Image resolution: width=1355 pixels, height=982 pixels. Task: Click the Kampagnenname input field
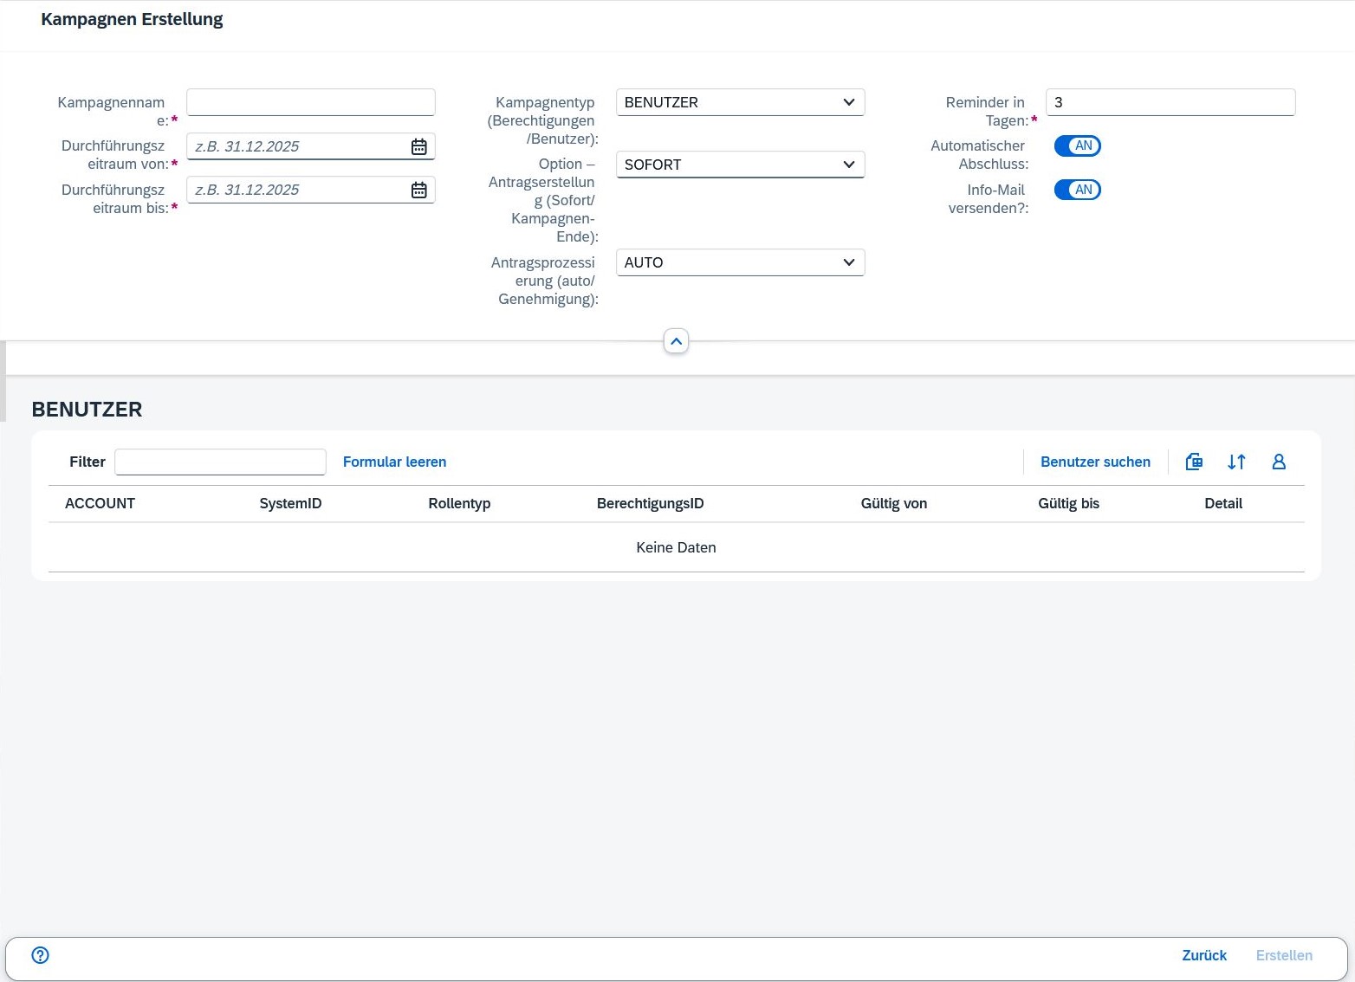tap(310, 102)
